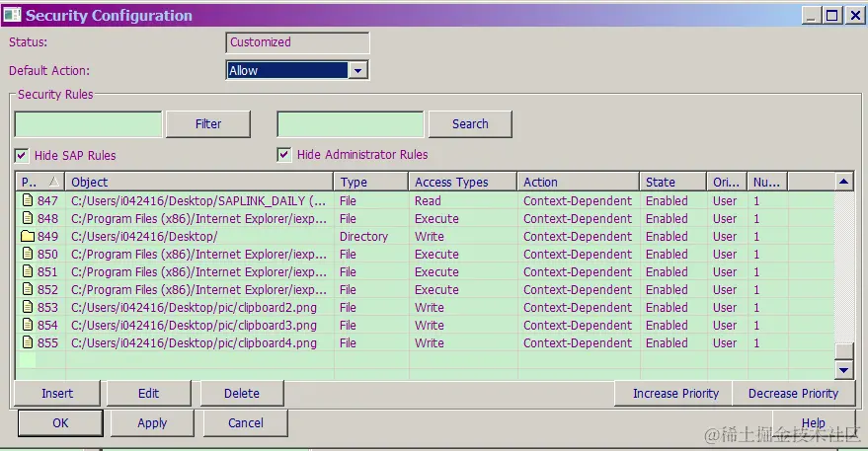Sort rules by the P.. priority column
868x451 pixels.
(40, 182)
